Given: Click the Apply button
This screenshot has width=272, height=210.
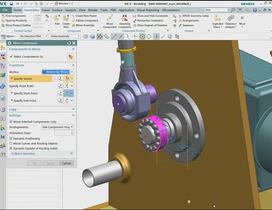Looking at the screenshot, I should pos(50,163).
